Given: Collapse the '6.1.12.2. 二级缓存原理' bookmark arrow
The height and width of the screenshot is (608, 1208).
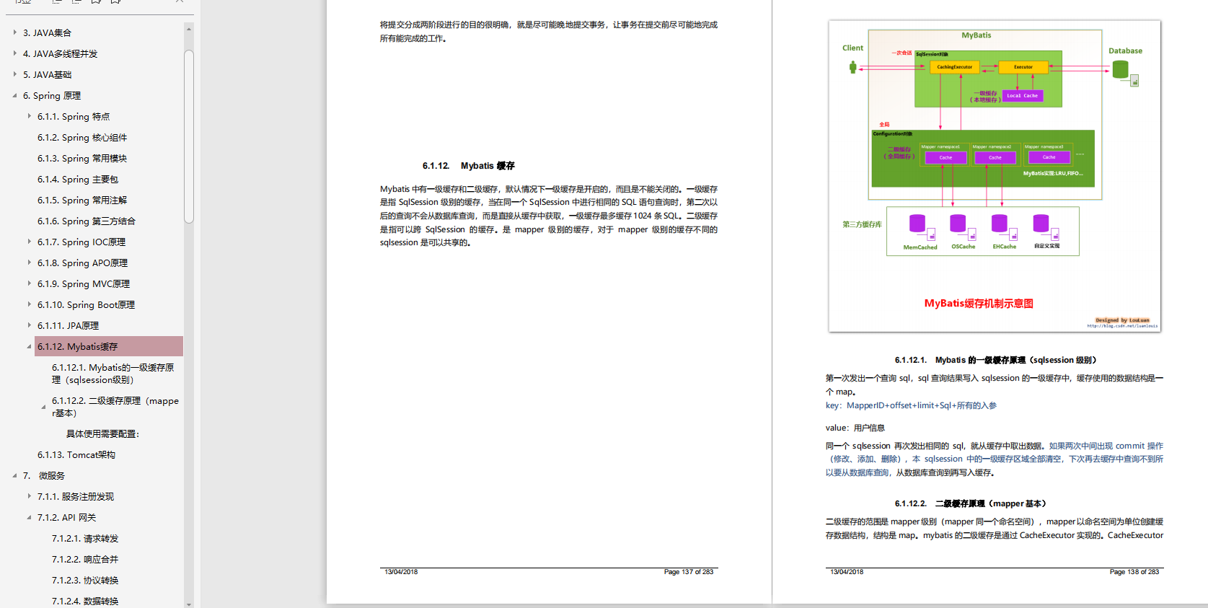Looking at the screenshot, I should point(43,407).
